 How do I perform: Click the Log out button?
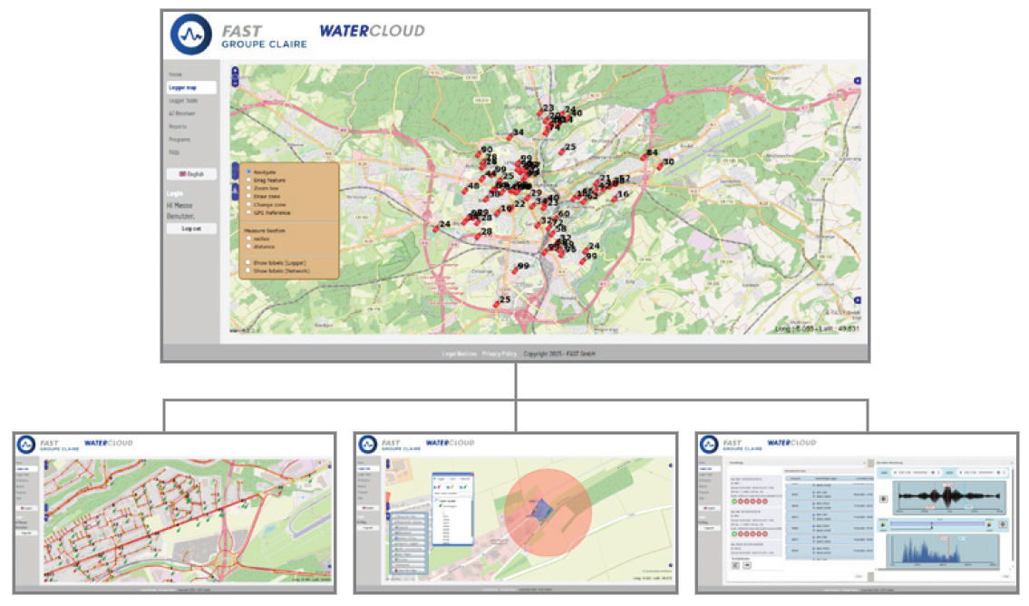[x=191, y=229]
